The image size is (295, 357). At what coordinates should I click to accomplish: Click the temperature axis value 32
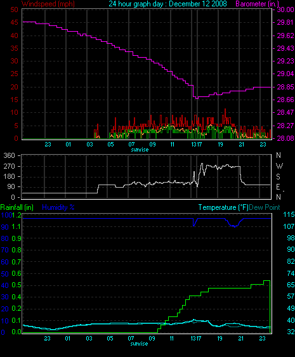(291, 332)
